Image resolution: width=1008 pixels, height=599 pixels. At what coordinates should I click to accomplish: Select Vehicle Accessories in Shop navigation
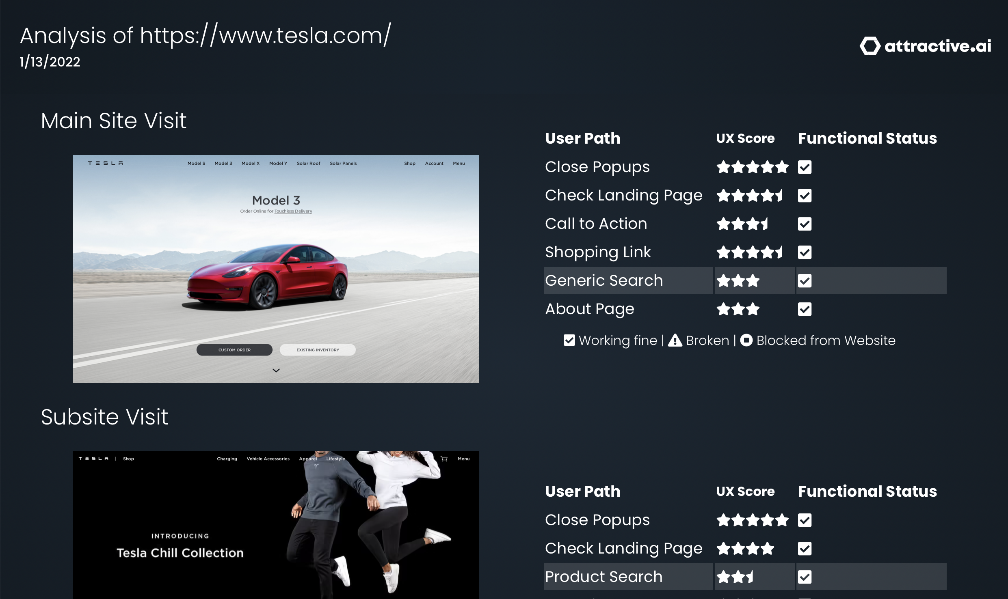(x=268, y=459)
